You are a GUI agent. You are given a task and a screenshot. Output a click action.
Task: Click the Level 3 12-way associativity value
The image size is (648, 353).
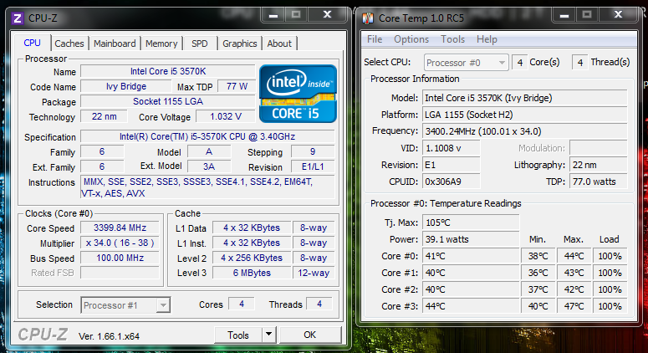(314, 273)
